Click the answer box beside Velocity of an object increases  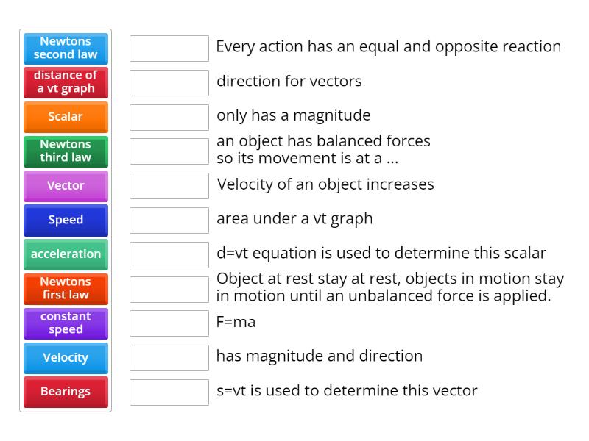(169, 186)
